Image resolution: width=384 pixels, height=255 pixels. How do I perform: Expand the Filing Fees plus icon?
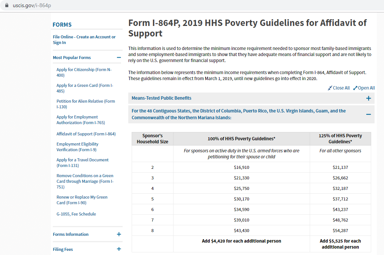tap(119, 249)
